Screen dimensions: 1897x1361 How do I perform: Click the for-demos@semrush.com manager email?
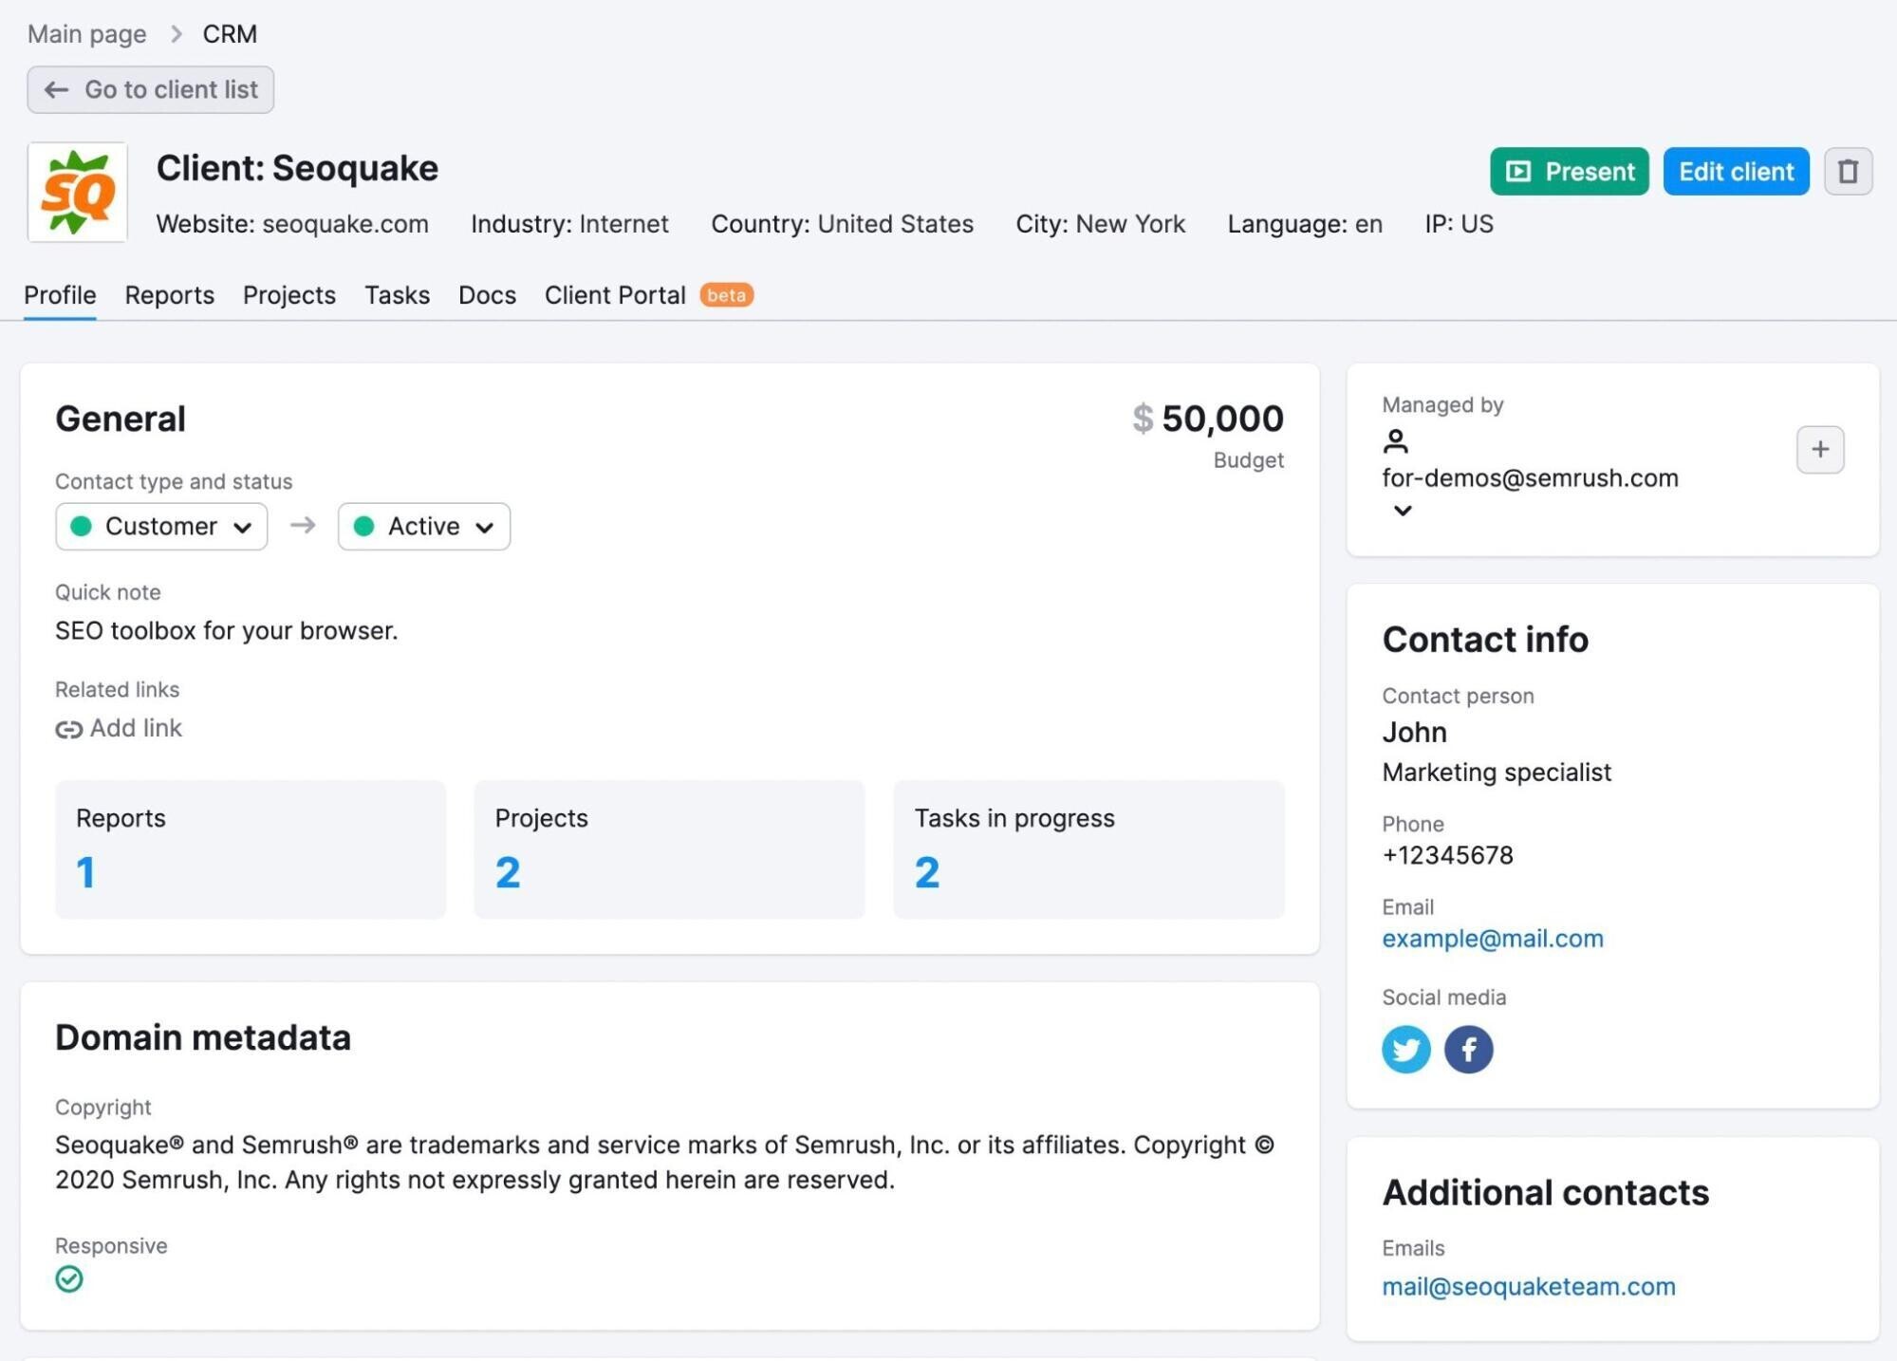point(1530,478)
